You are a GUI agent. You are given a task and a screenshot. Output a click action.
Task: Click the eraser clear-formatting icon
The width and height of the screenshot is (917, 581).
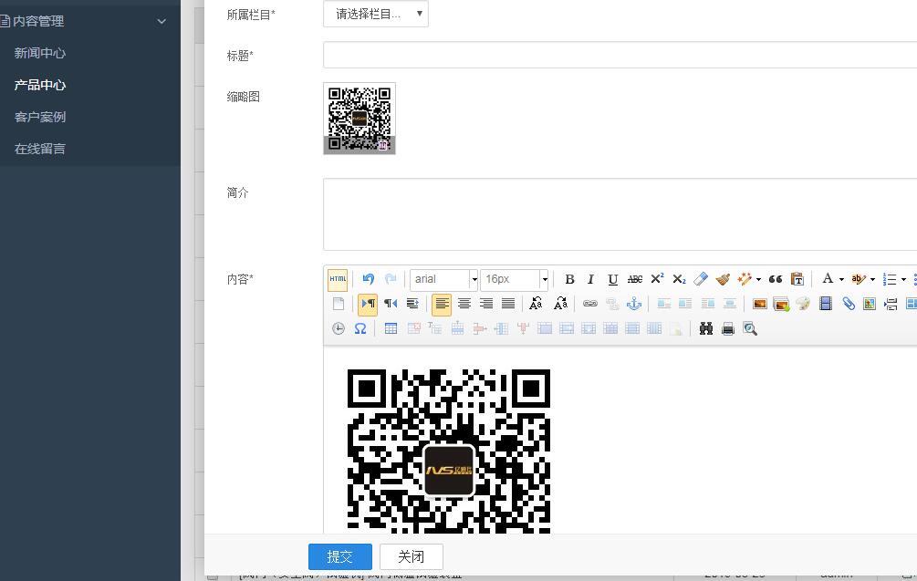[x=701, y=279]
